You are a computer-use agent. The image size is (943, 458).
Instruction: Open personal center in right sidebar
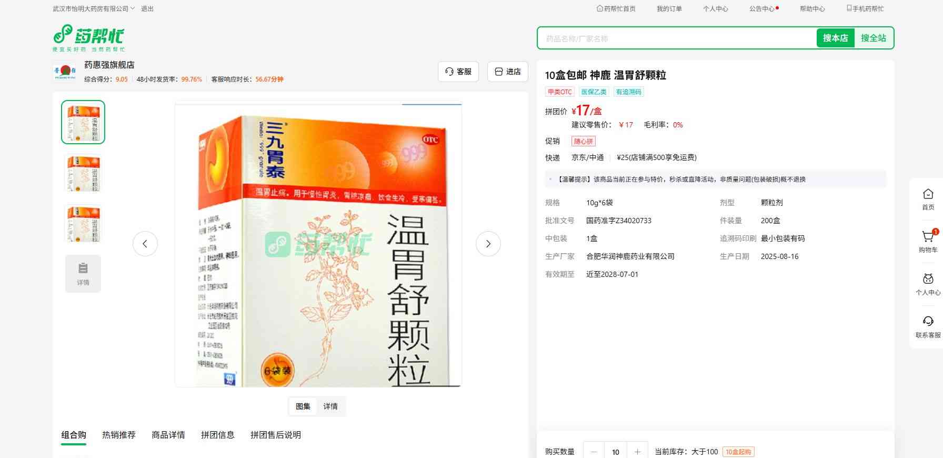[928, 284]
